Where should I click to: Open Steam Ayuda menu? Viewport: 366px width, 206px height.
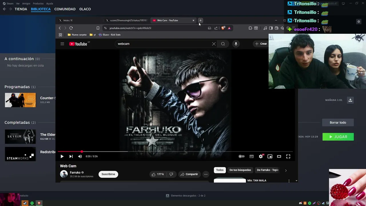pyautogui.click(x=49, y=3)
